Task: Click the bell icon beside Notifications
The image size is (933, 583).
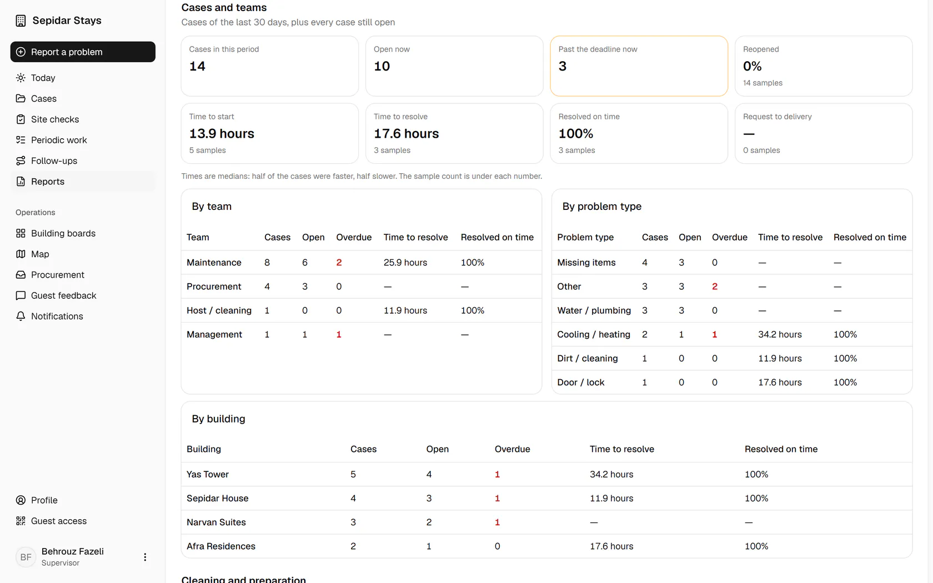Action: point(21,316)
